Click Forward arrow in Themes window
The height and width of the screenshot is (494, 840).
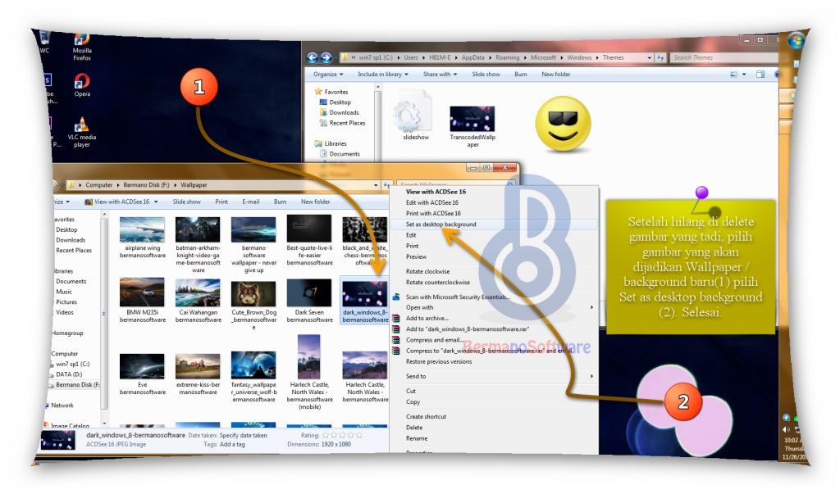[326, 57]
